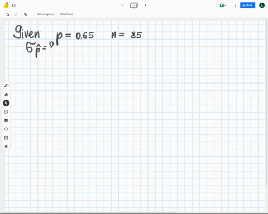Click the handwritten word "given"
The width and height of the screenshot is (268, 214).
26,32
